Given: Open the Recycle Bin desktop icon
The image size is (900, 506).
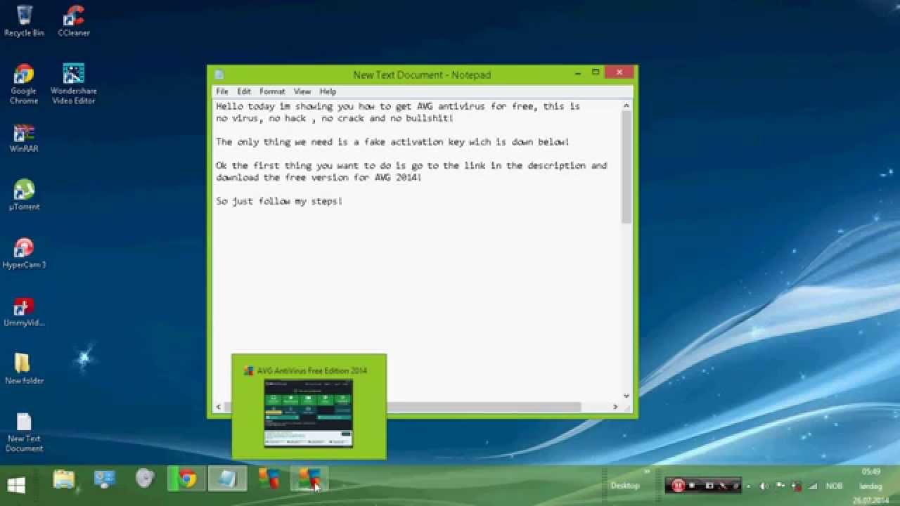Looking at the screenshot, I should pyautogui.click(x=24, y=20).
